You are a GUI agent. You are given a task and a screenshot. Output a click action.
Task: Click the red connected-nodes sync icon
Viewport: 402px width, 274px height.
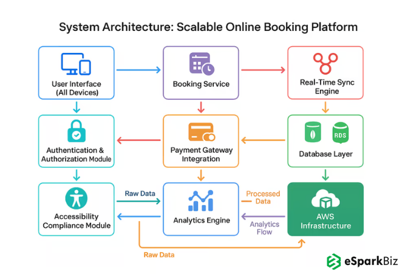point(325,64)
